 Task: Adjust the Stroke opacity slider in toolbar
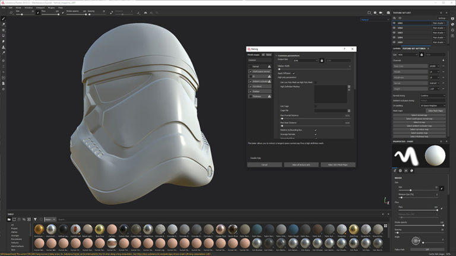pyautogui.click(x=77, y=14)
